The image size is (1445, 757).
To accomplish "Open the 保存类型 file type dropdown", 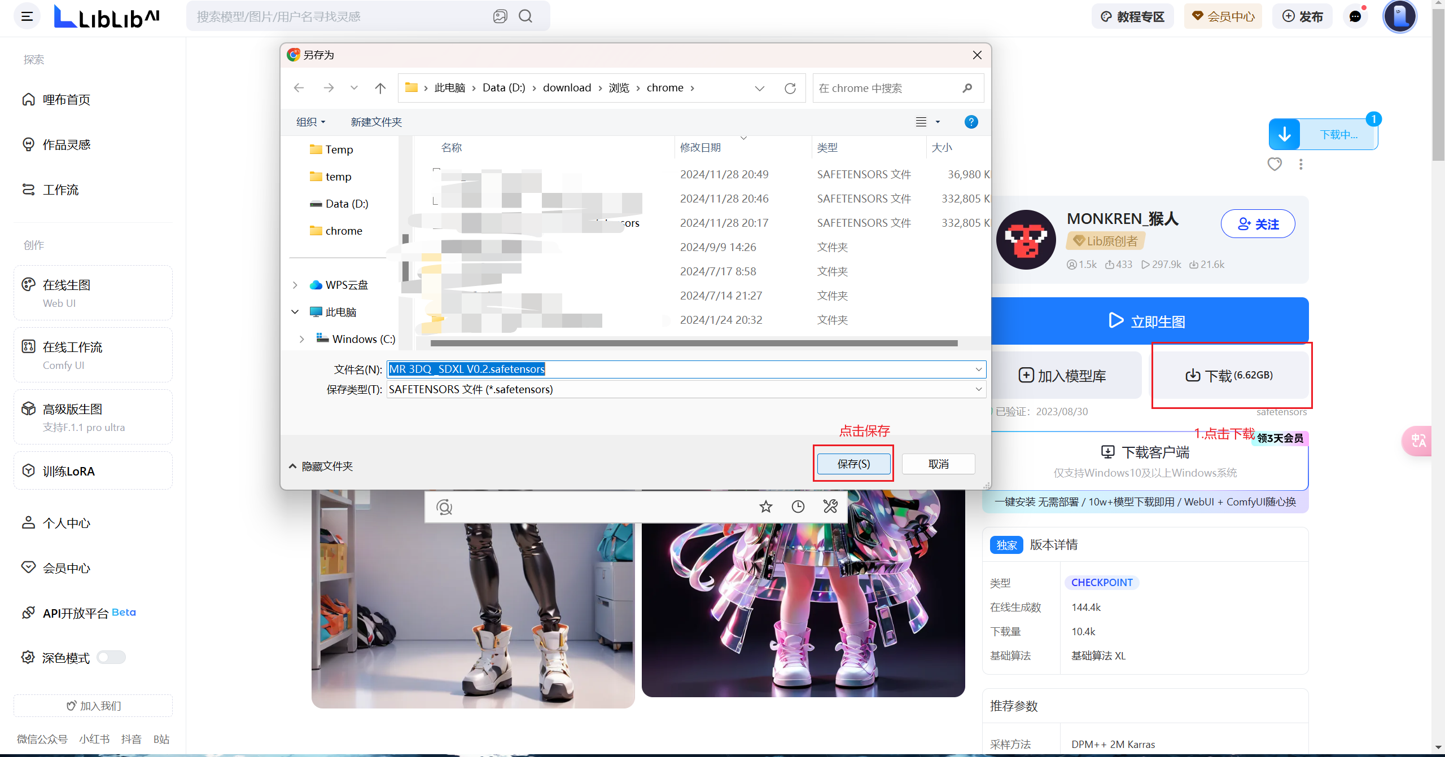I will 686,389.
